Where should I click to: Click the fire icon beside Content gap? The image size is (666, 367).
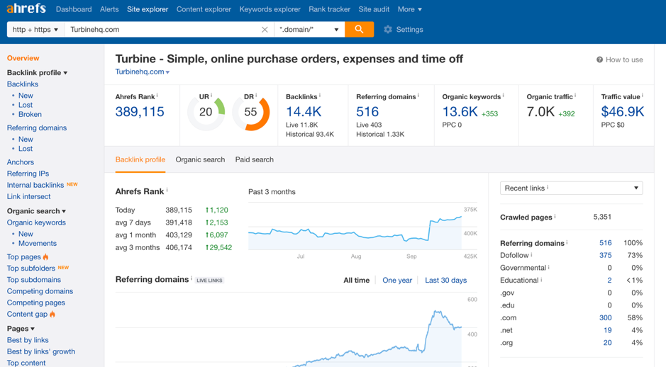tap(52, 314)
